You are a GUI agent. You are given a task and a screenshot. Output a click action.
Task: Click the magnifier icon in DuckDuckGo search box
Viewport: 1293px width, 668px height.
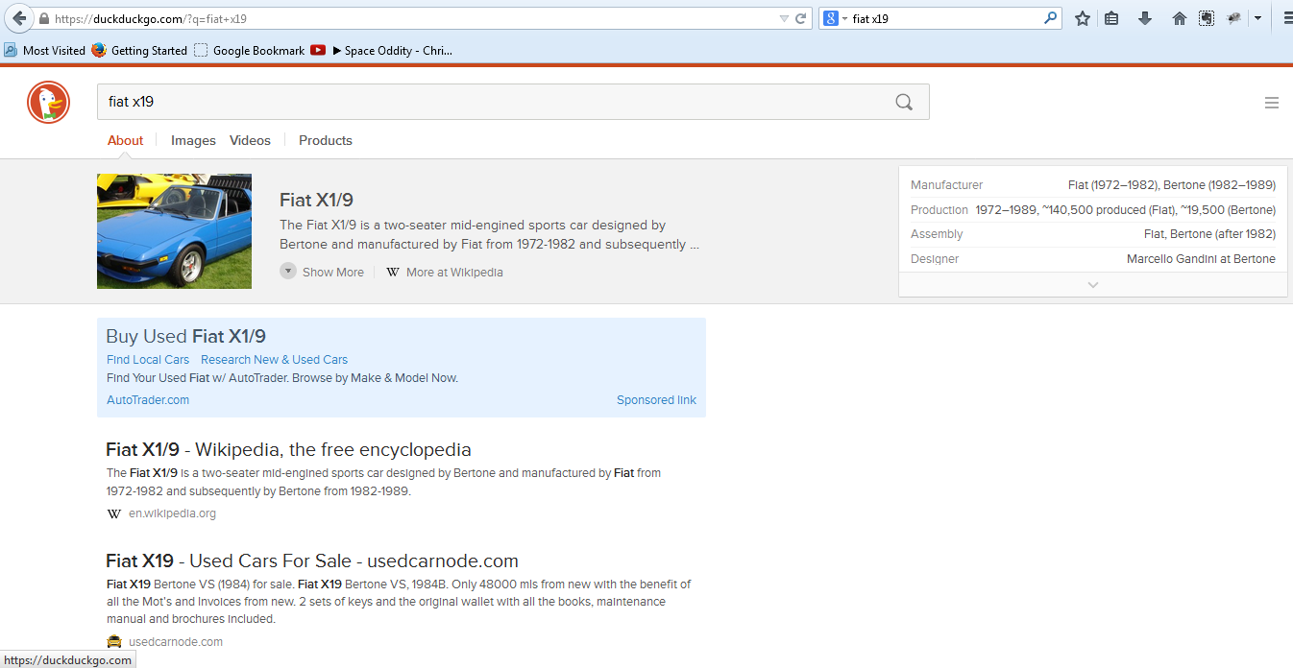tap(903, 103)
